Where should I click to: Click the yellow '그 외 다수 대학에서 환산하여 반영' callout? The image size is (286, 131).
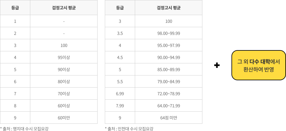pos(258,65)
